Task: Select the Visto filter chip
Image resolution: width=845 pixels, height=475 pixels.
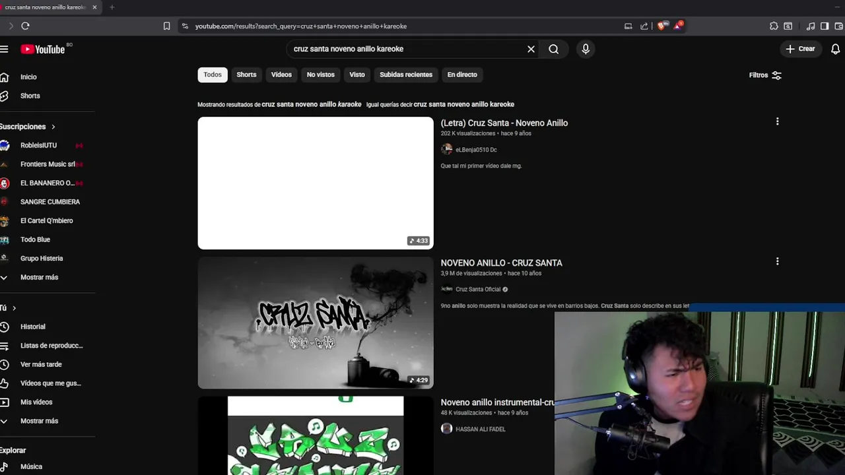Action: [357, 75]
